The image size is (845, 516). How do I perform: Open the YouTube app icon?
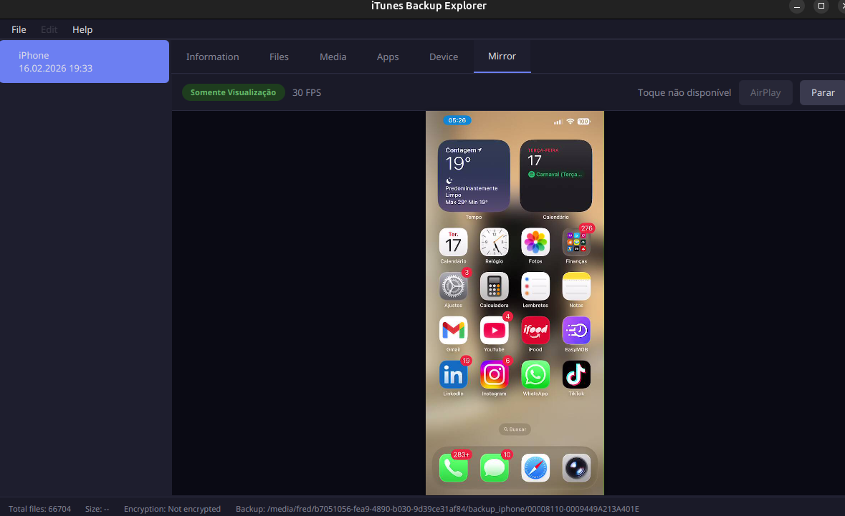(495, 331)
